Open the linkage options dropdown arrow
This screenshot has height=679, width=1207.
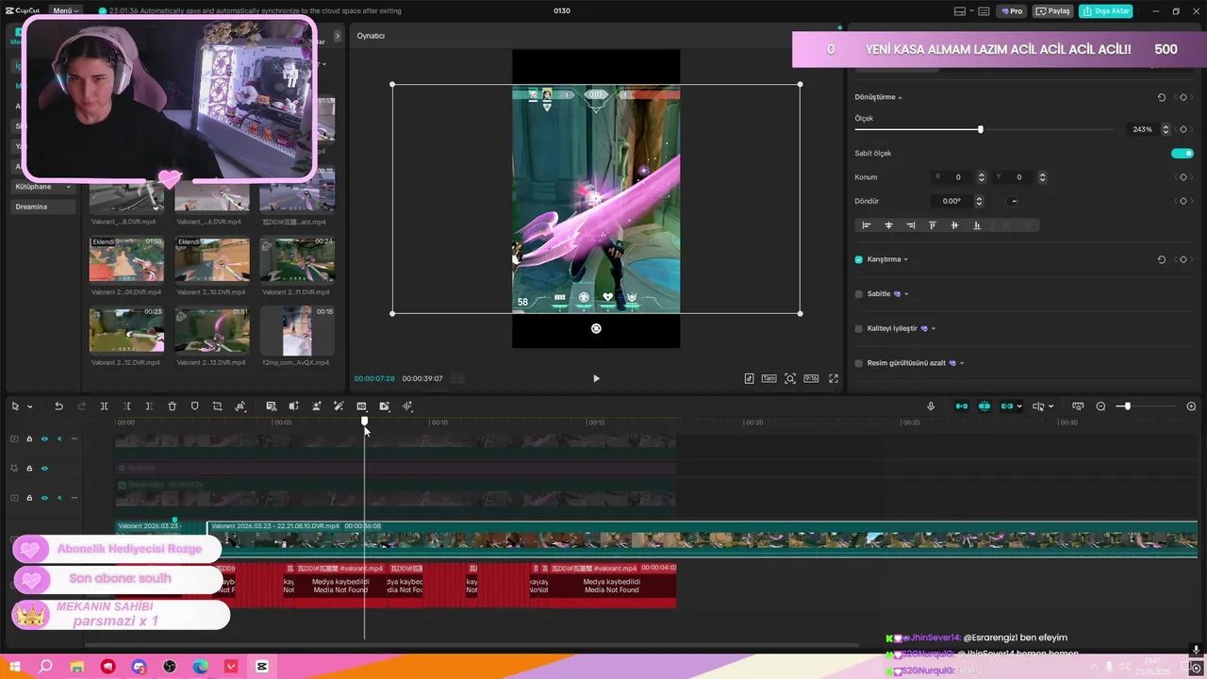pyautogui.click(x=1019, y=406)
